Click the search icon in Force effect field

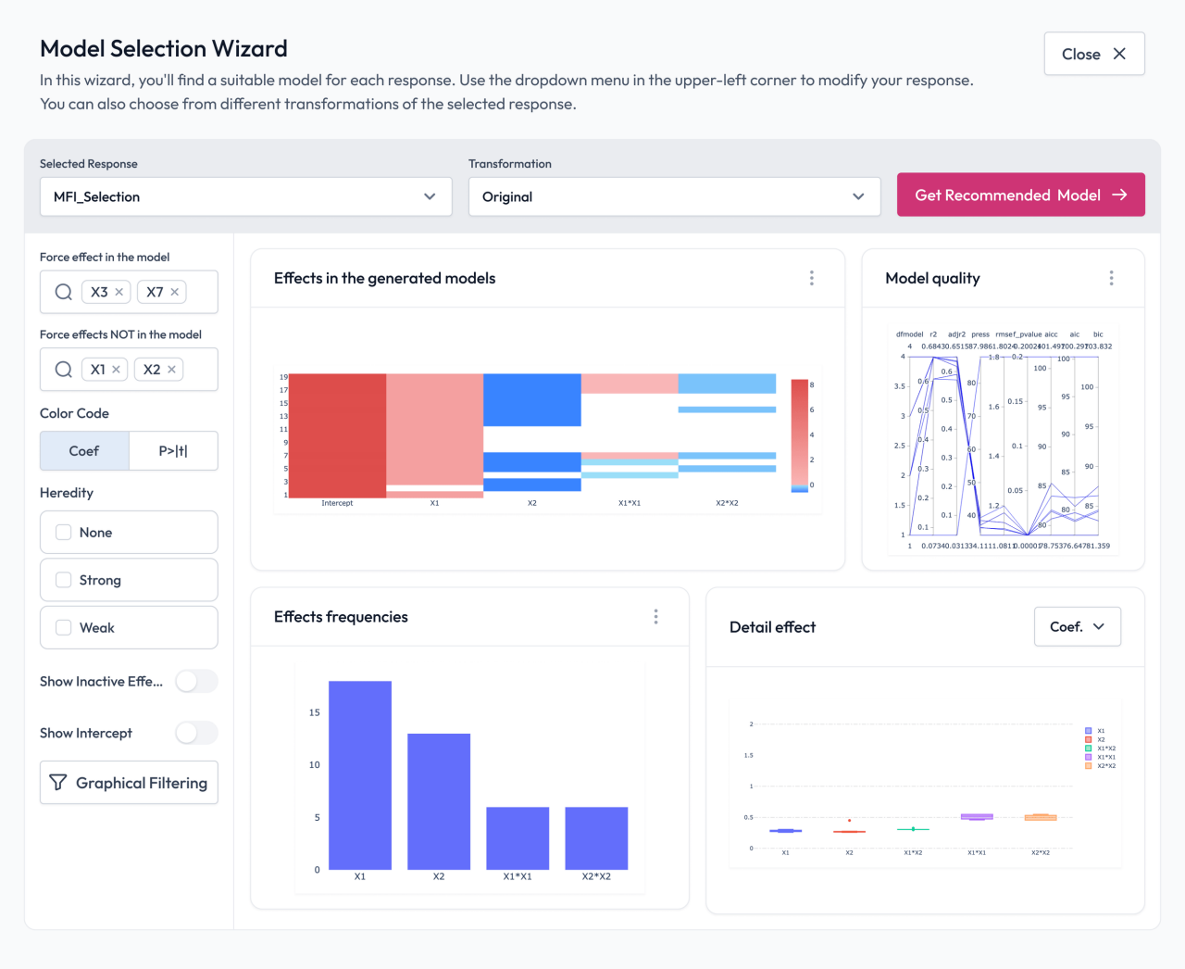pyautogui.click(x=62, y=291)
